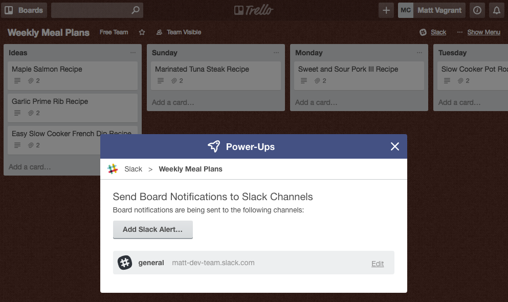Image resolution: width=508 pixels, height=302 pixels.
Task: Click description icon on Garlic Prime Rib card
Action: pos(17,113)
